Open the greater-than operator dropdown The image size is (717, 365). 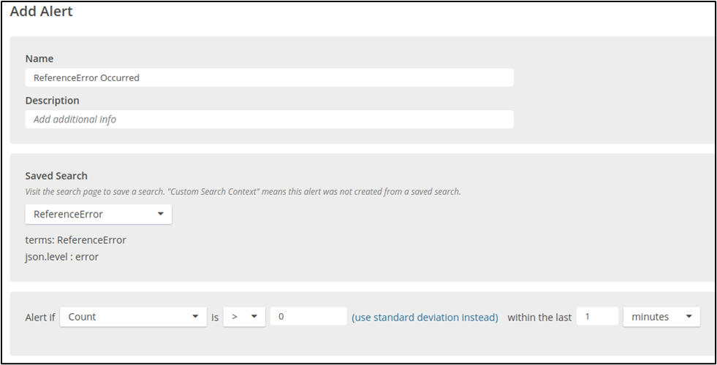pyautogui.click(x=243, y=317)
